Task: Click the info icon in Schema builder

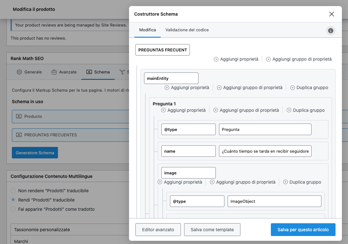Action: (x=331, y=31)
